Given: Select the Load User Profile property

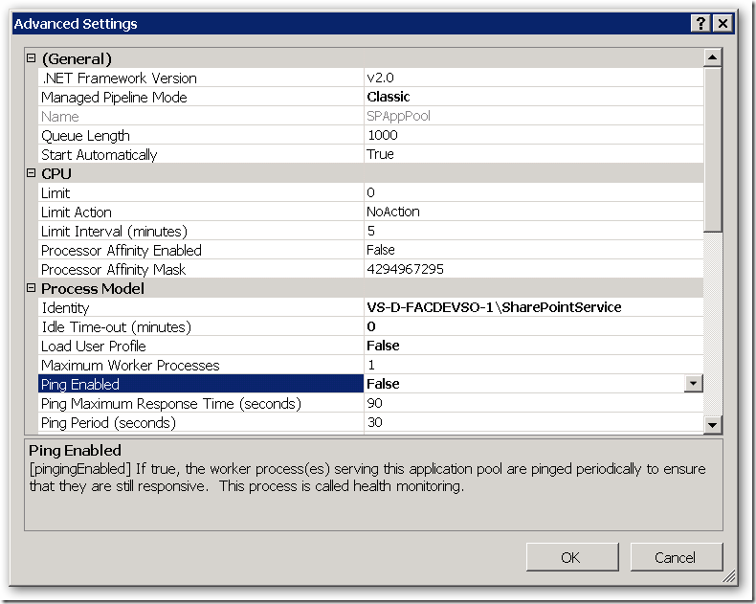Looking at the screenshot, I should [x=201, y=346].
